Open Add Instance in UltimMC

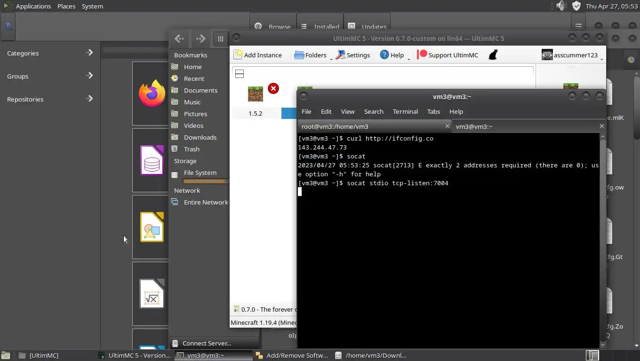click(258, 55)
